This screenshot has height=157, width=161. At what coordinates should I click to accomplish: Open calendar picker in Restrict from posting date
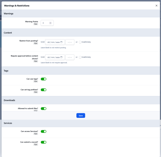[62, 42]
